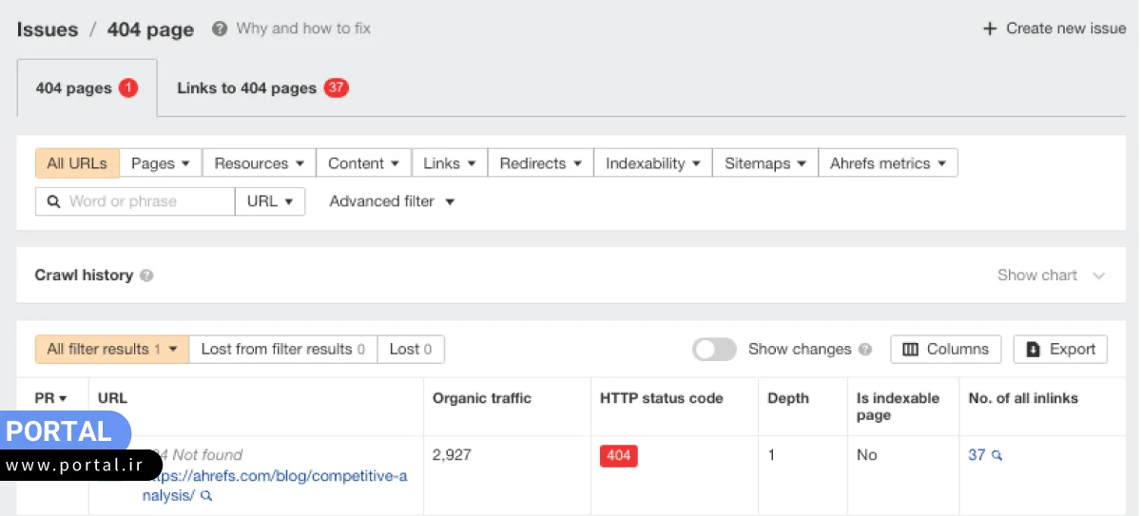This screenshot has height=516, width=1141.
Task: Expand the Advanced filter dropdown
Action: pos(392,201)
